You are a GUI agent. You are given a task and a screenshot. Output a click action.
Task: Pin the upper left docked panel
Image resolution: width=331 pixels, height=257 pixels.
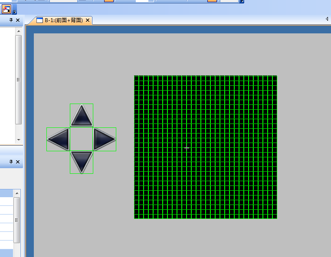click(11, 20)
